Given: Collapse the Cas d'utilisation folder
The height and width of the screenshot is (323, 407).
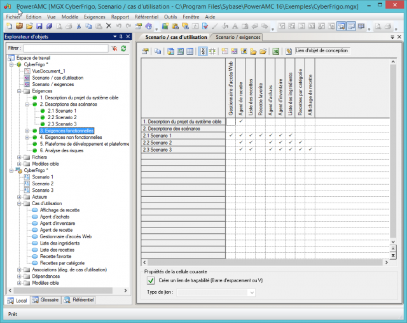Looking at the screenshot, I should (x=19, y=204).
